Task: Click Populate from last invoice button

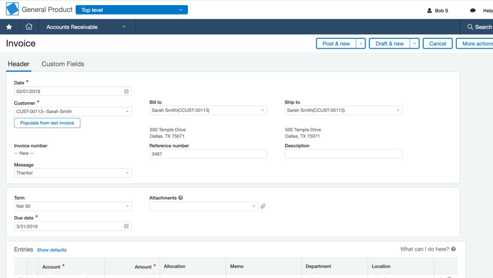Action: tap(47, 123)
